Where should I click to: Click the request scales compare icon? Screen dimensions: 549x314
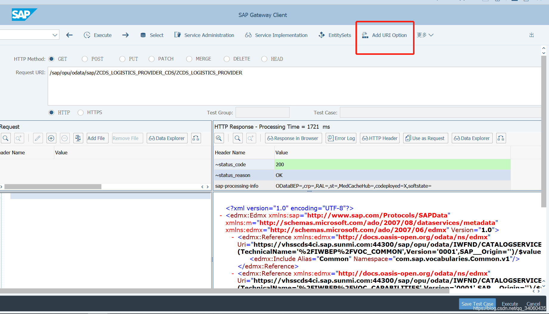78,138
